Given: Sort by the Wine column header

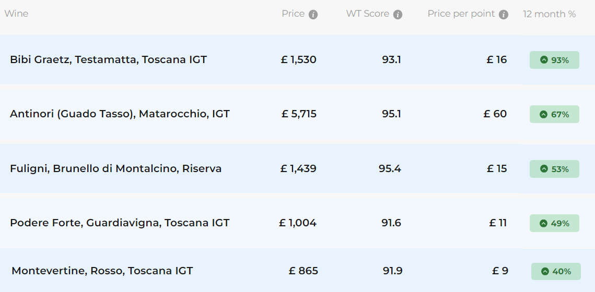Looking at the screenshot, I should 16,14.
